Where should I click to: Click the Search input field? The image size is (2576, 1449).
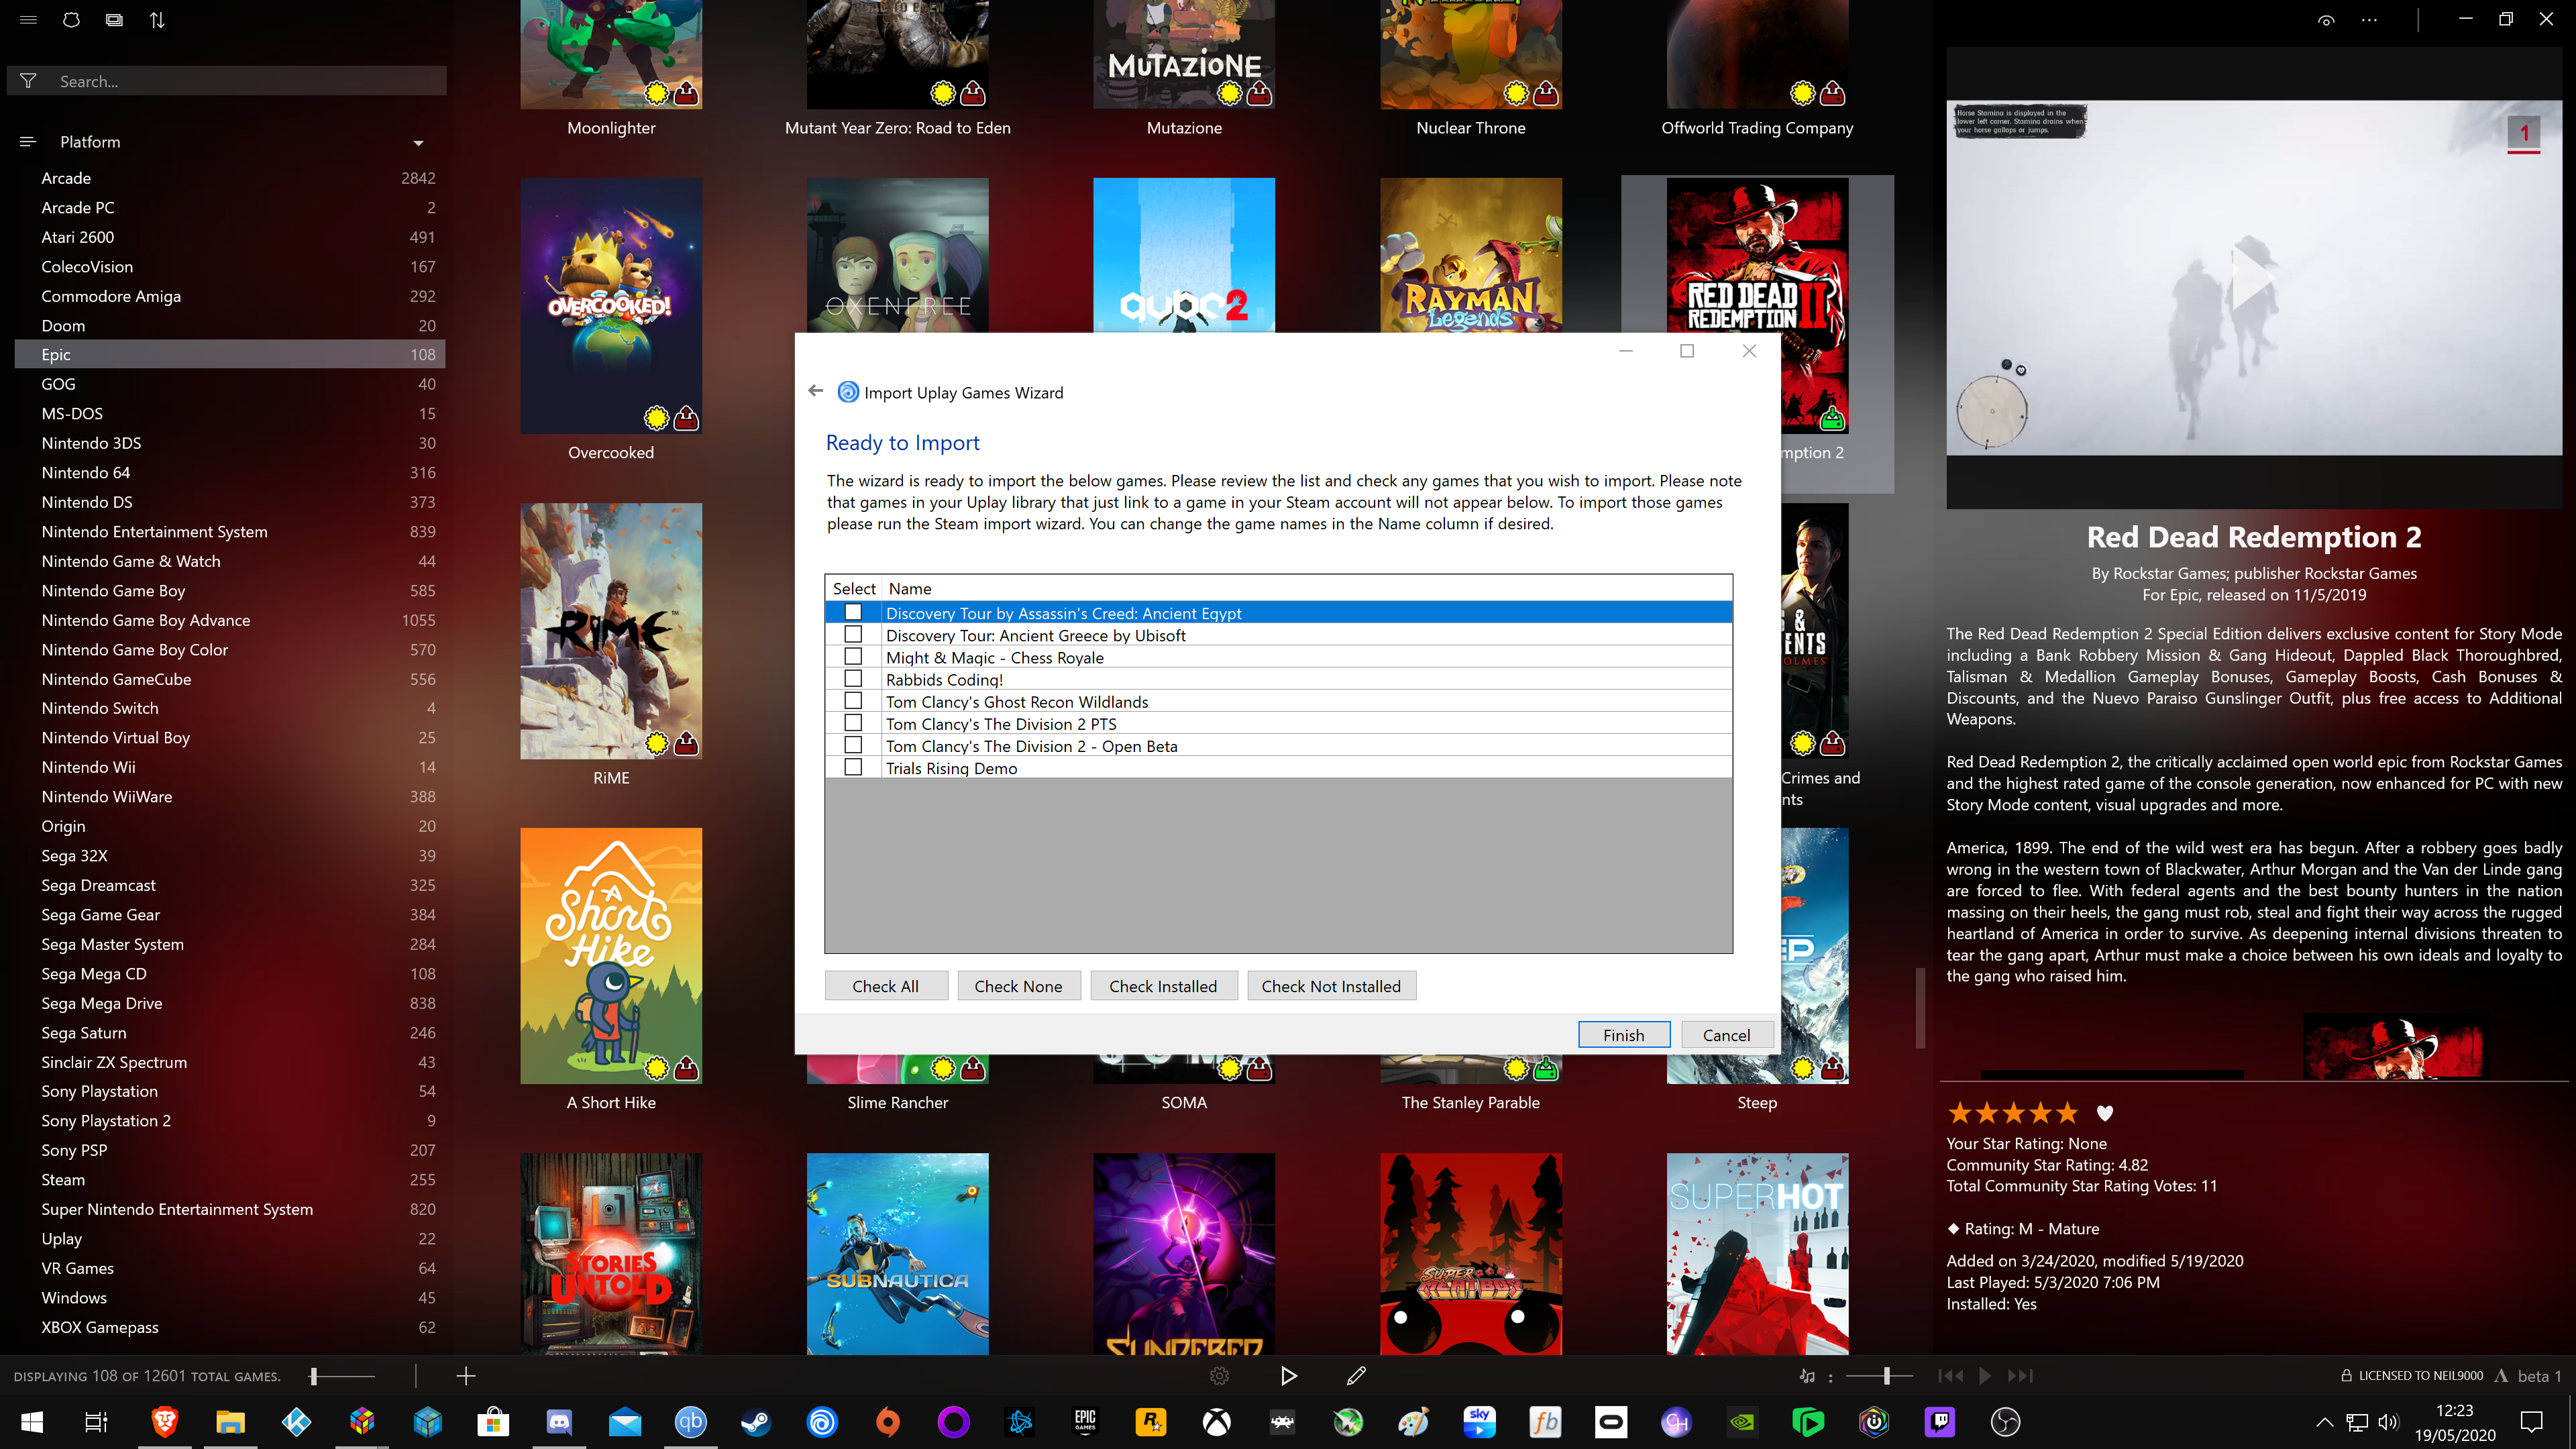250,81
